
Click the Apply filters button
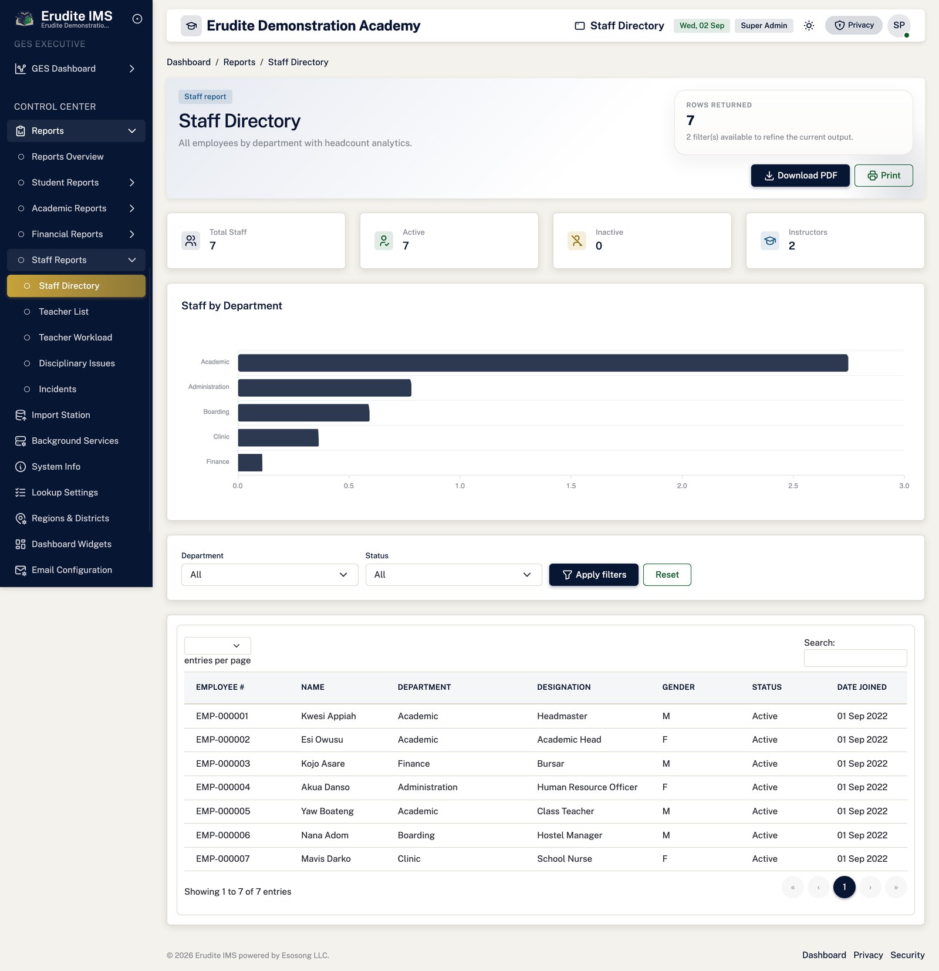click(x=594, y=575)
